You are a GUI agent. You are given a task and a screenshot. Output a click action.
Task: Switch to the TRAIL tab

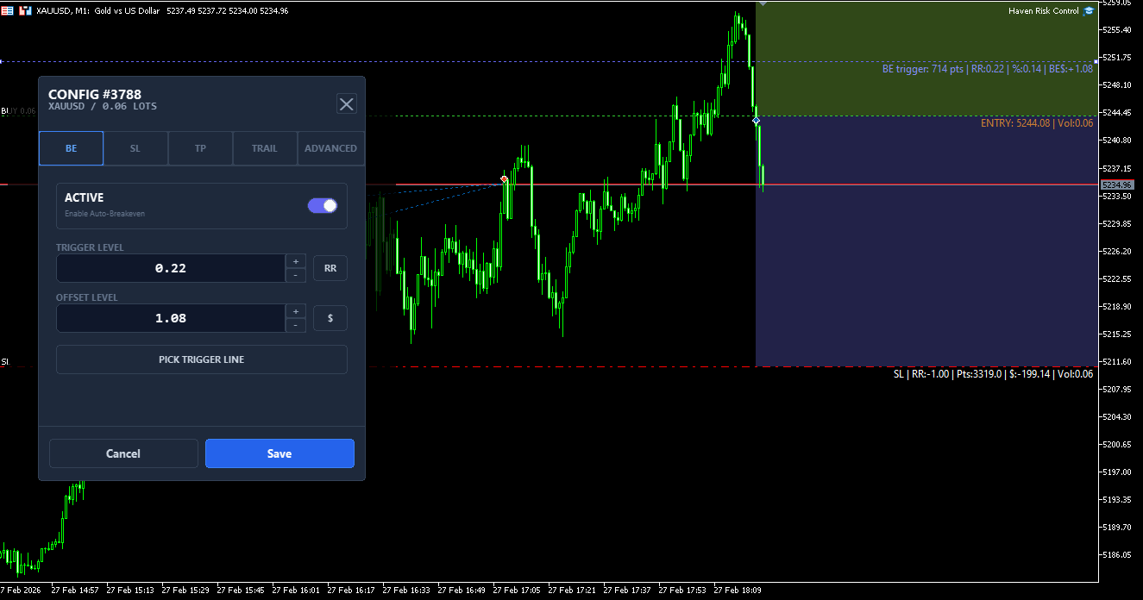point(265,148)
